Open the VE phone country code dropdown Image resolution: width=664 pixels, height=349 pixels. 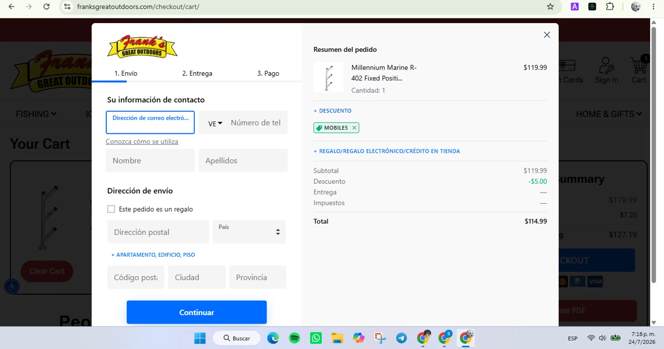215,124
